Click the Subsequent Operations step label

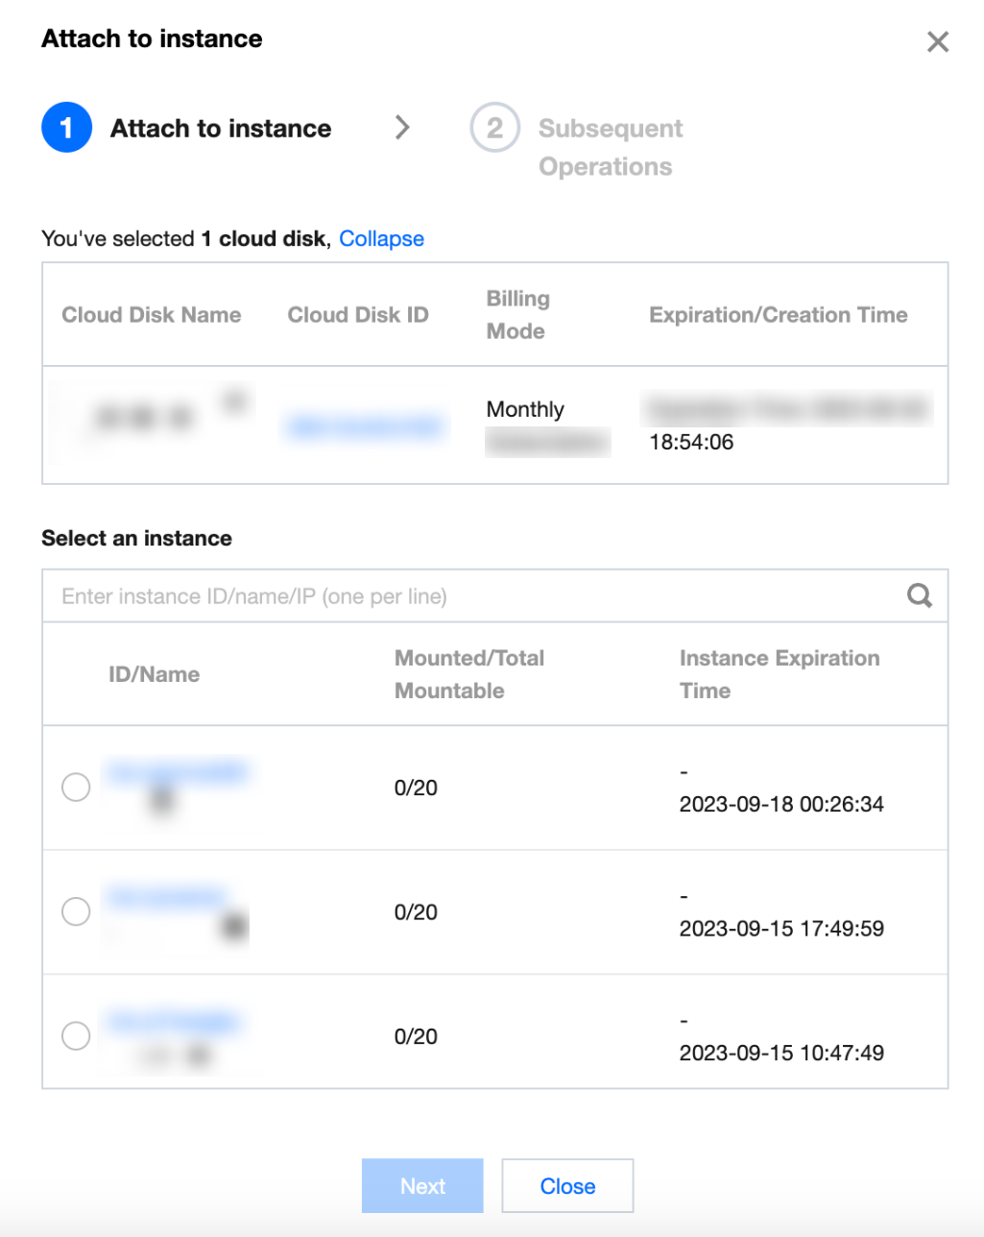tap(611, 147)
